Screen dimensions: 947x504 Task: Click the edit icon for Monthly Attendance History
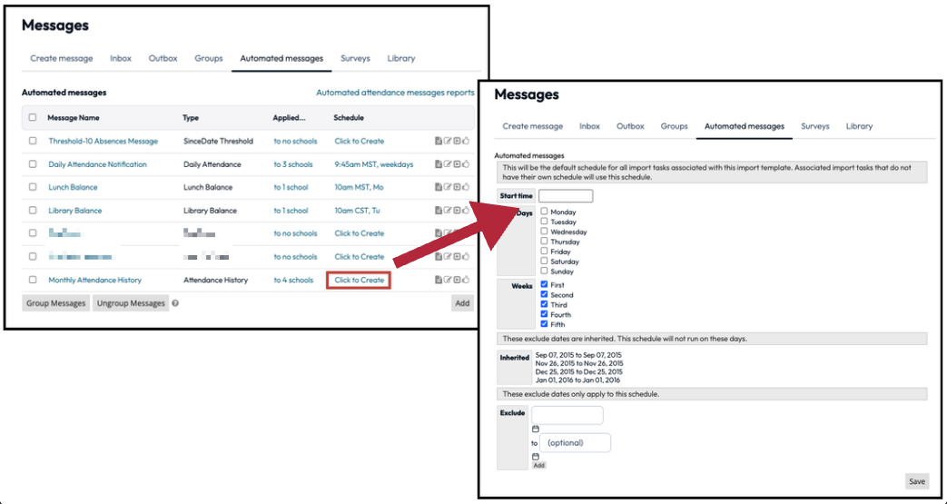coord(448,281)
